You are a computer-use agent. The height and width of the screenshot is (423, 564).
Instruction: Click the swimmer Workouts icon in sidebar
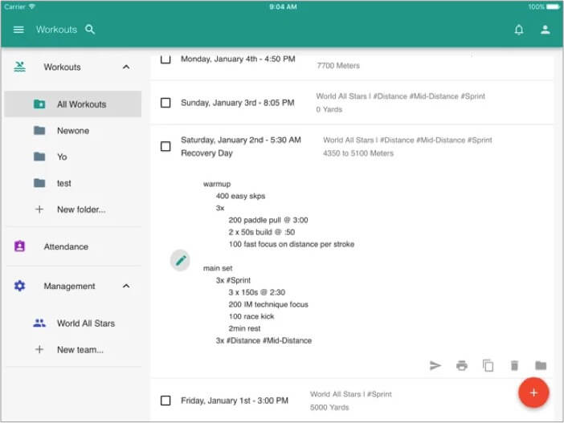tap(20, 67)
